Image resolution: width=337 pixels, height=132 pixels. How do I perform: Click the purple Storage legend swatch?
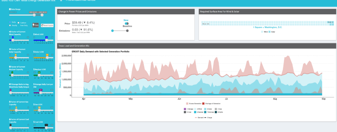(x=185, y=109)
